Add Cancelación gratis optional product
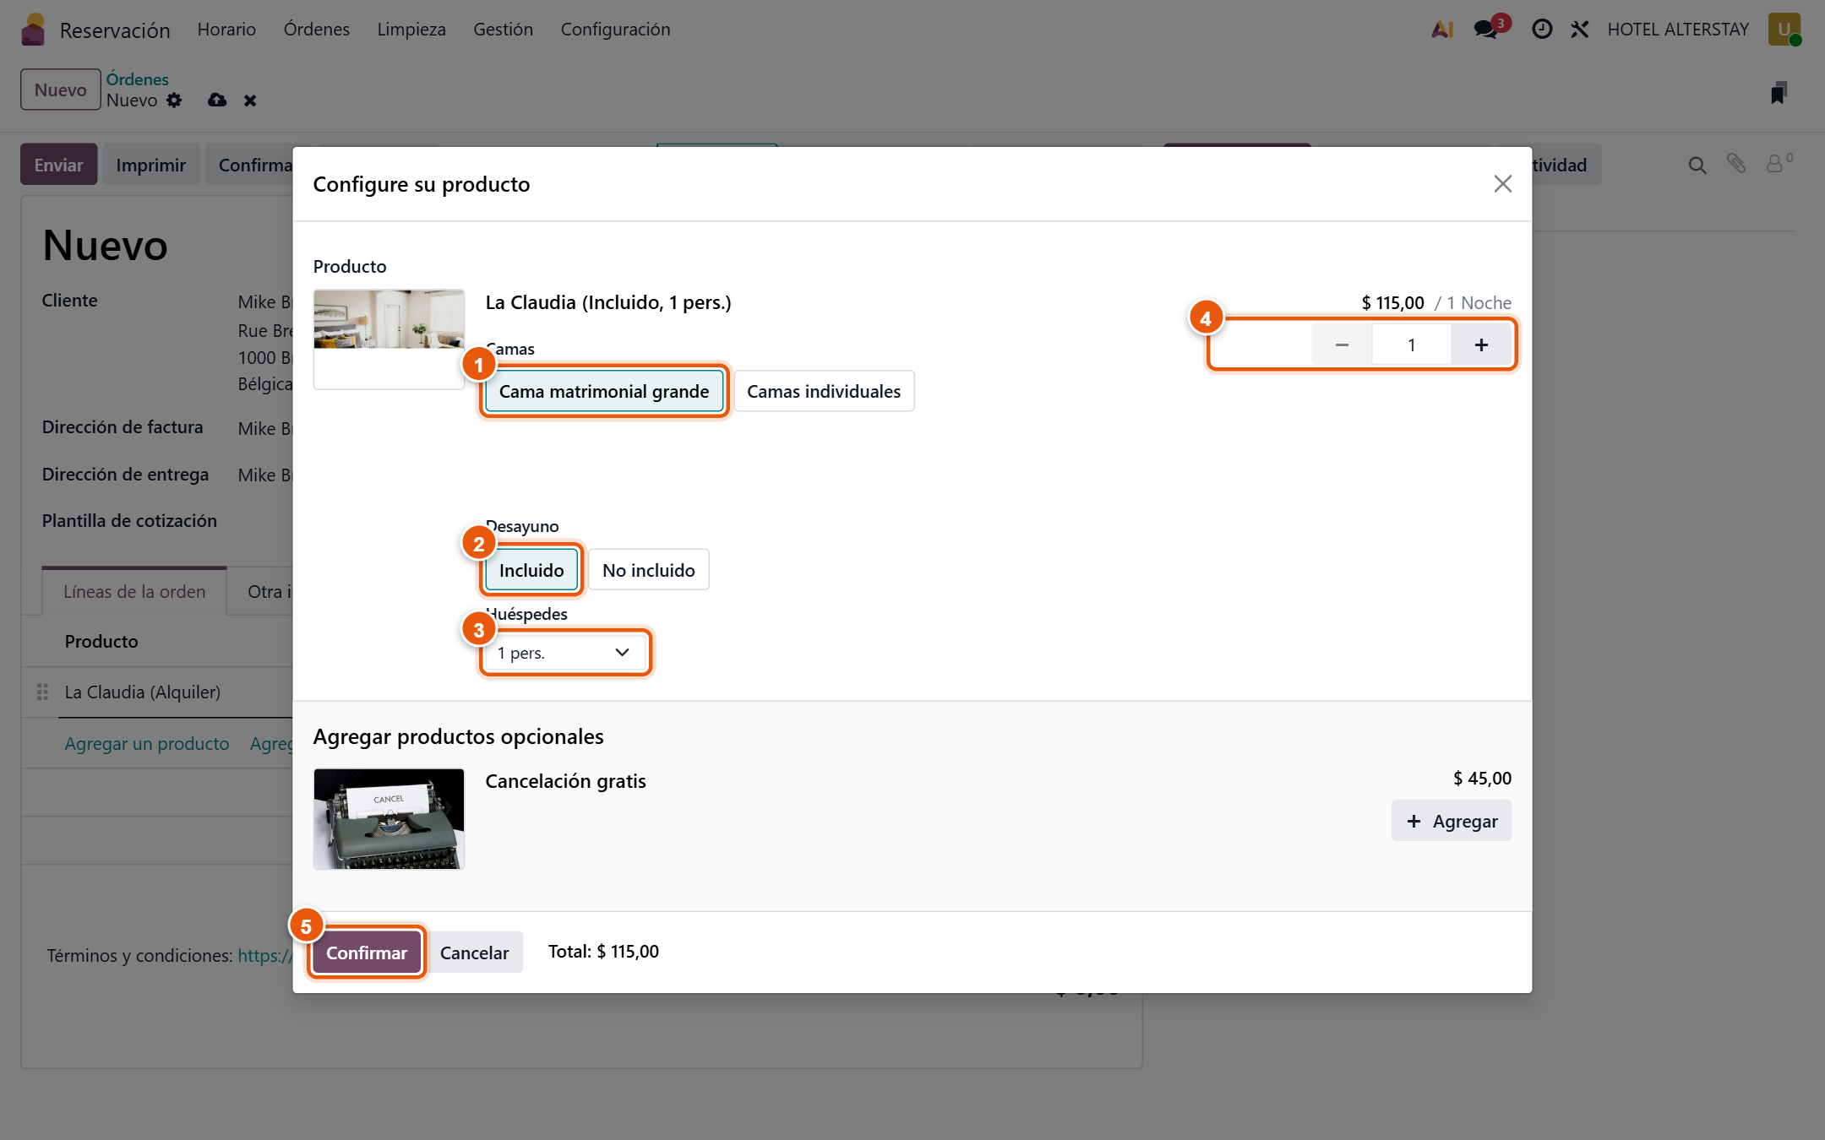1825x1140 pixels. (1452, 821)
